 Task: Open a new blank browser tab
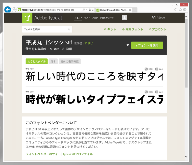(135, 10)
